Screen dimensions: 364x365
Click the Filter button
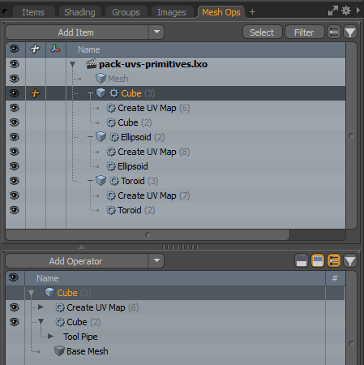(304, 32)
